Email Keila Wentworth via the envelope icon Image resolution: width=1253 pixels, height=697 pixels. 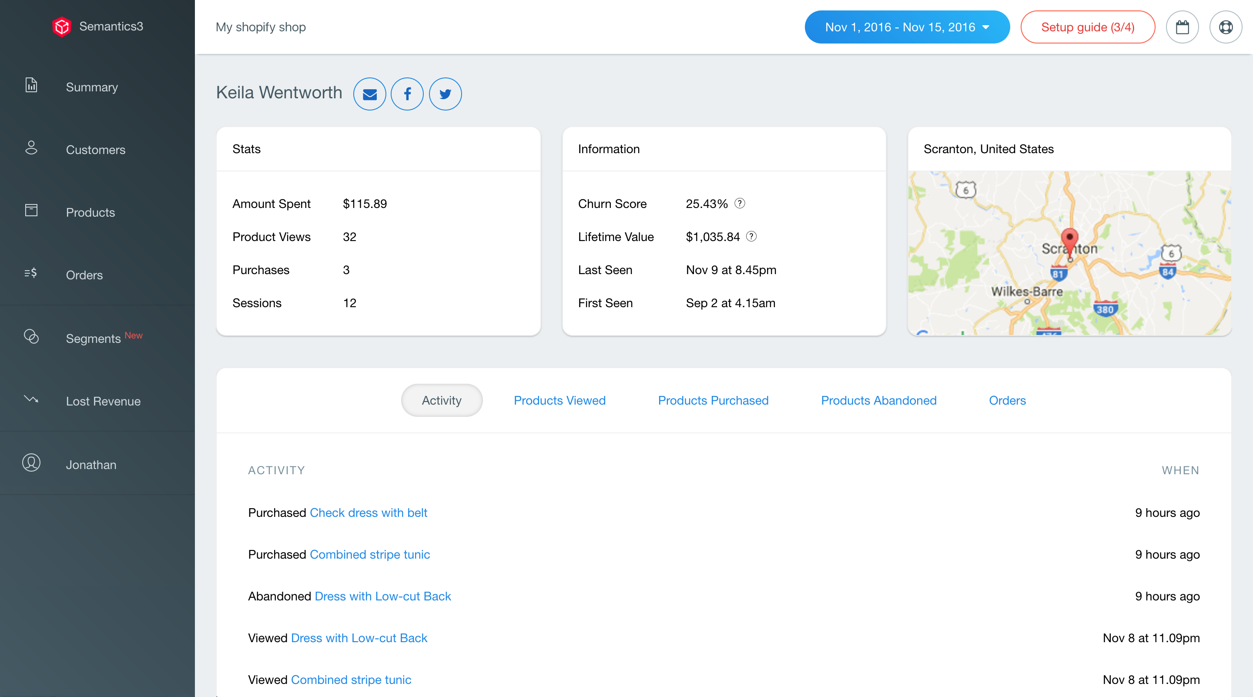[x=370, y=94]
